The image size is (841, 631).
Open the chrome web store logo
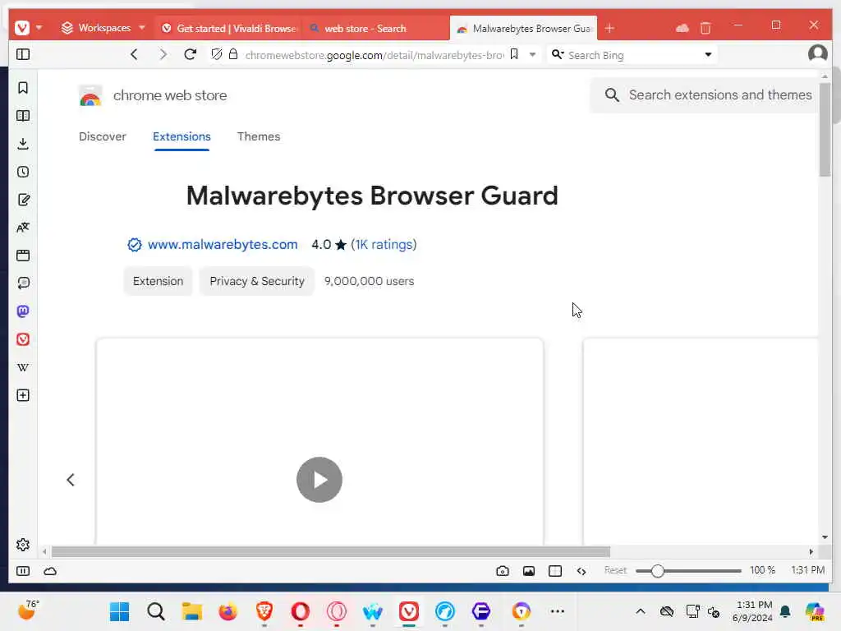coord(152,95)
